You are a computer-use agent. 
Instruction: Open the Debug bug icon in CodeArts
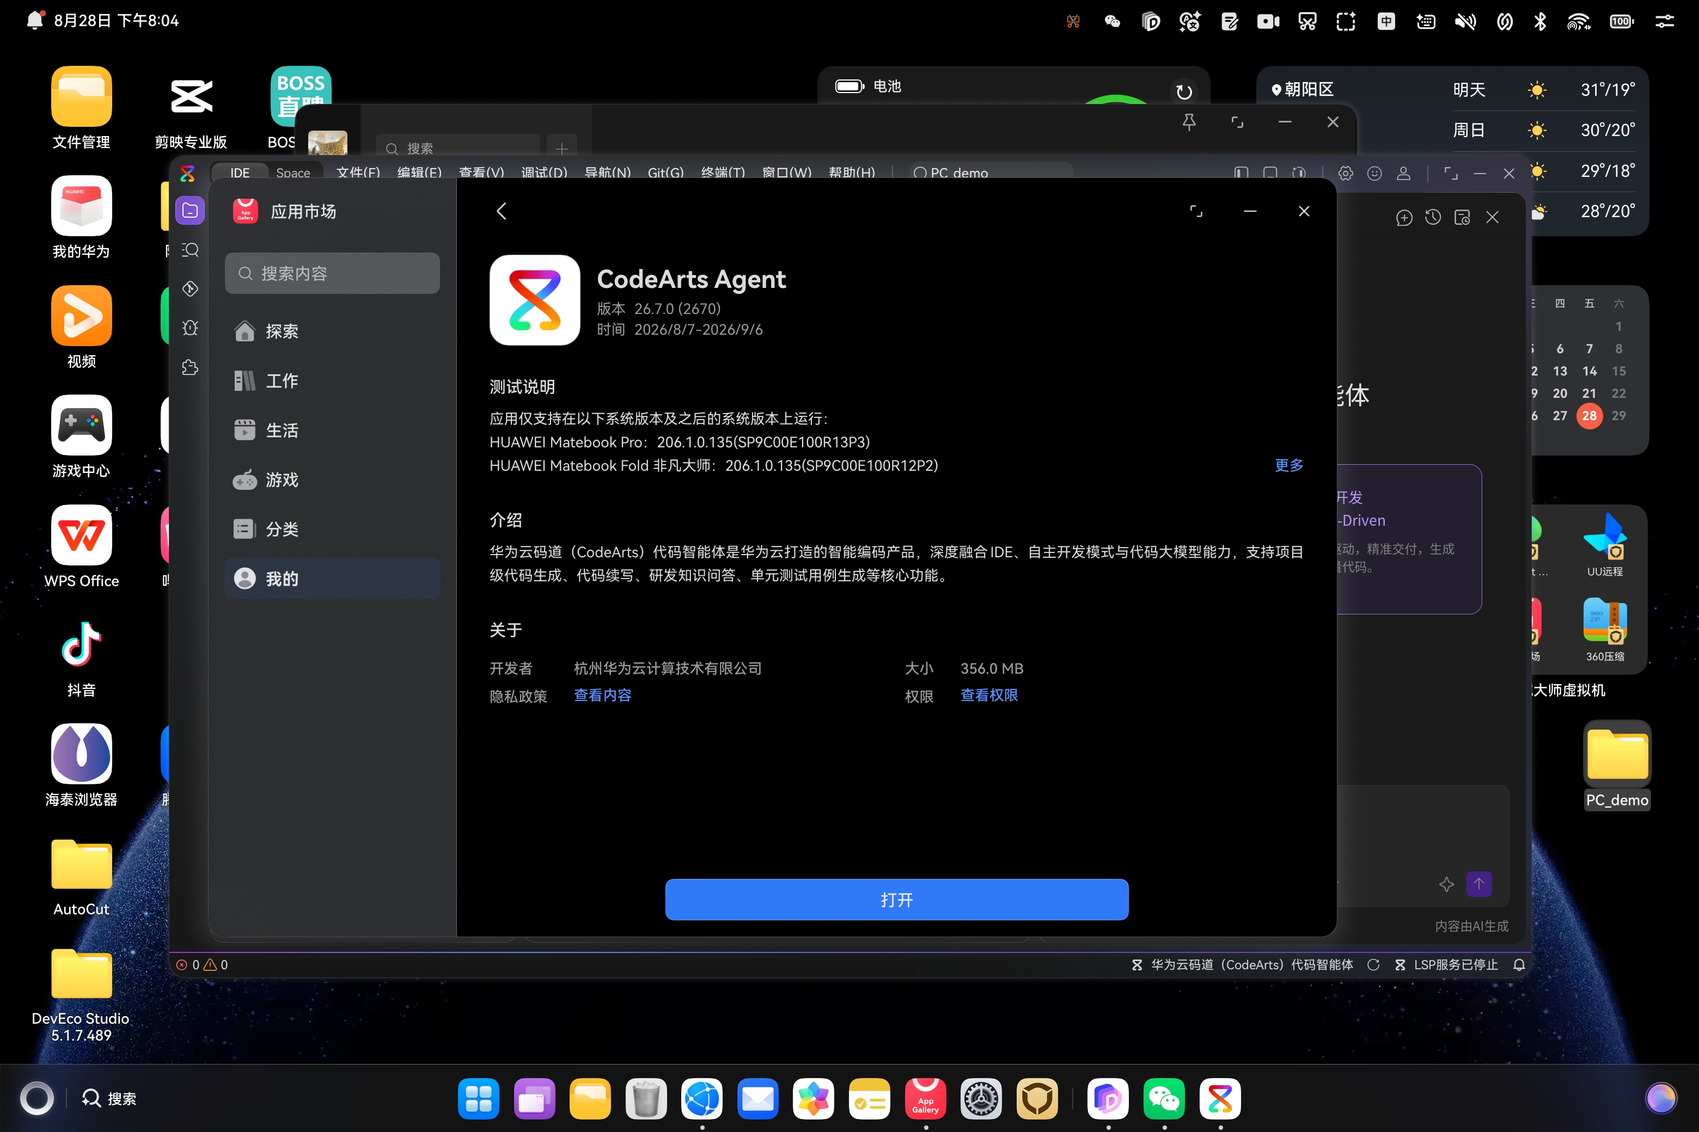click(190, 328)
